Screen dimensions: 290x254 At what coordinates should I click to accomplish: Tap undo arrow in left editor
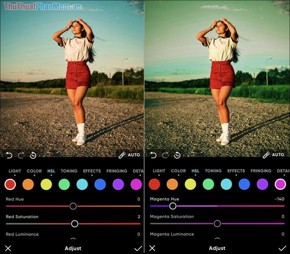click(9, 155)
